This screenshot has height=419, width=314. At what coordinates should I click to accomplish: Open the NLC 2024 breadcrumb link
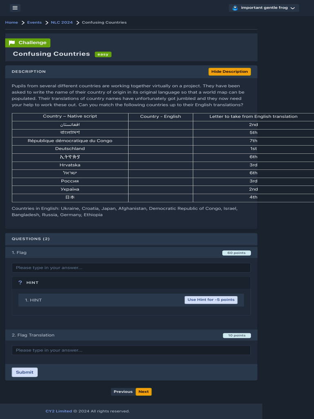[x=62, y=23]
